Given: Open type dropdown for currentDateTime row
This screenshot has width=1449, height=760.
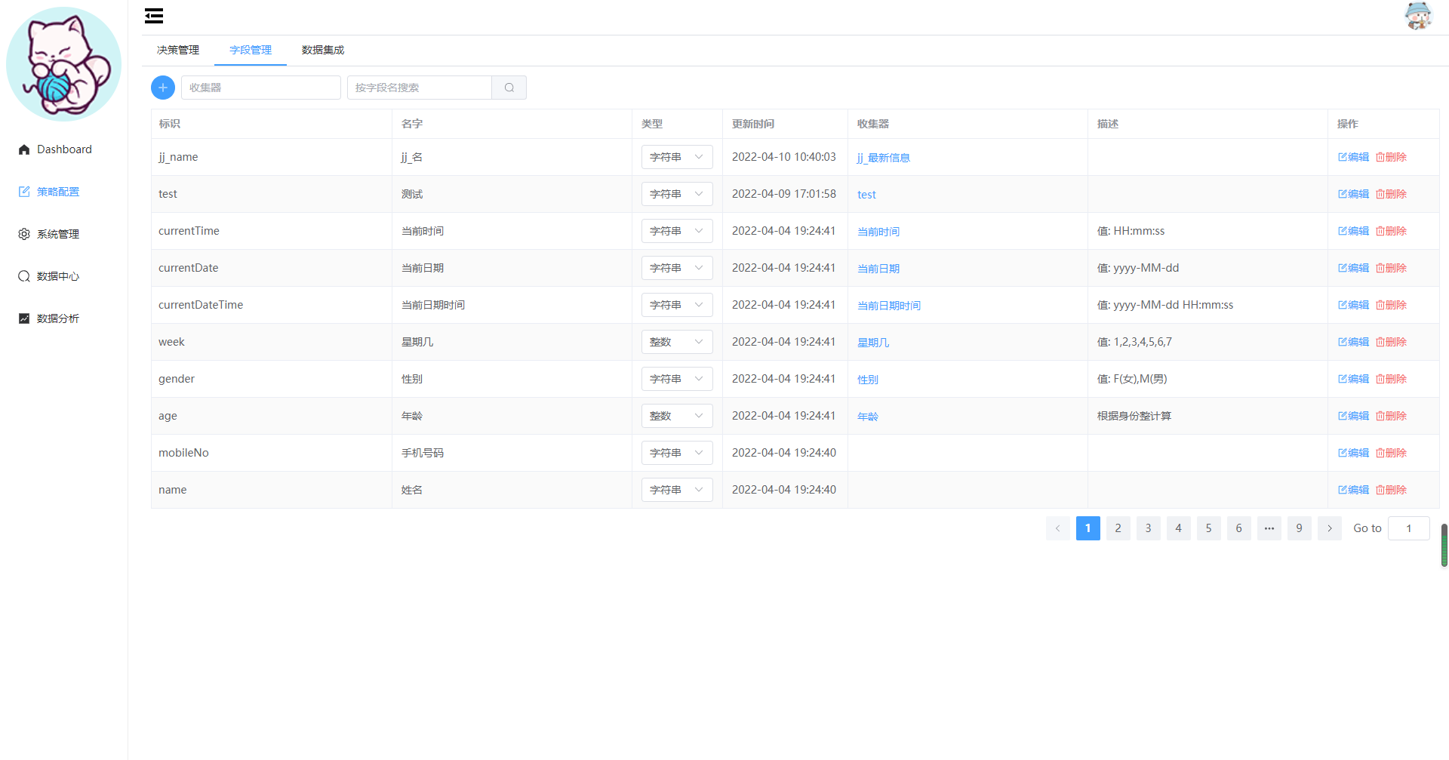Looking at the screenshot, I should point(677,305).
